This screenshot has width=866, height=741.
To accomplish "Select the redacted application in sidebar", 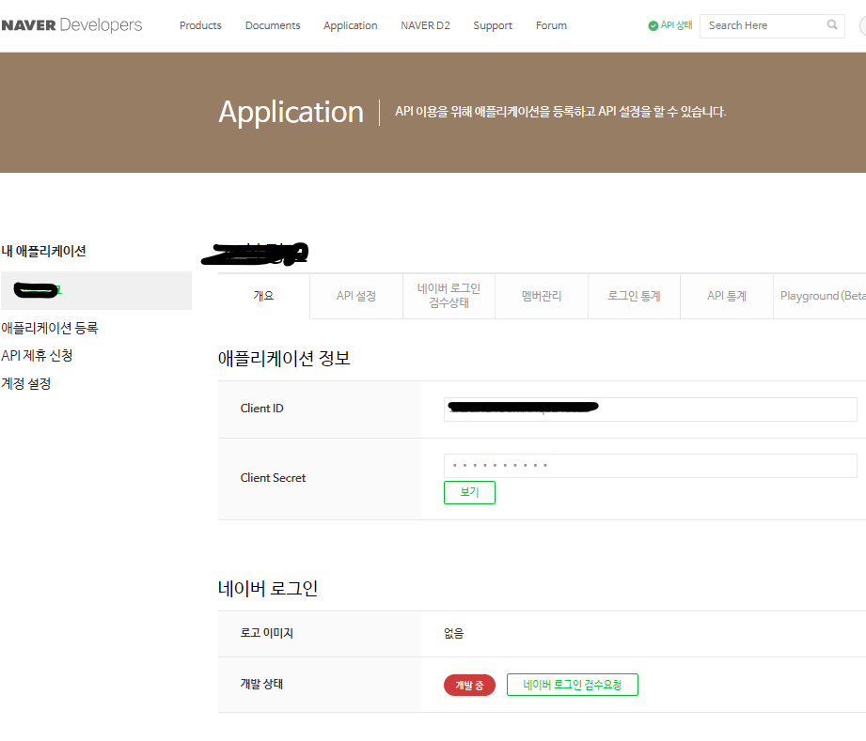I will point(96,290).
